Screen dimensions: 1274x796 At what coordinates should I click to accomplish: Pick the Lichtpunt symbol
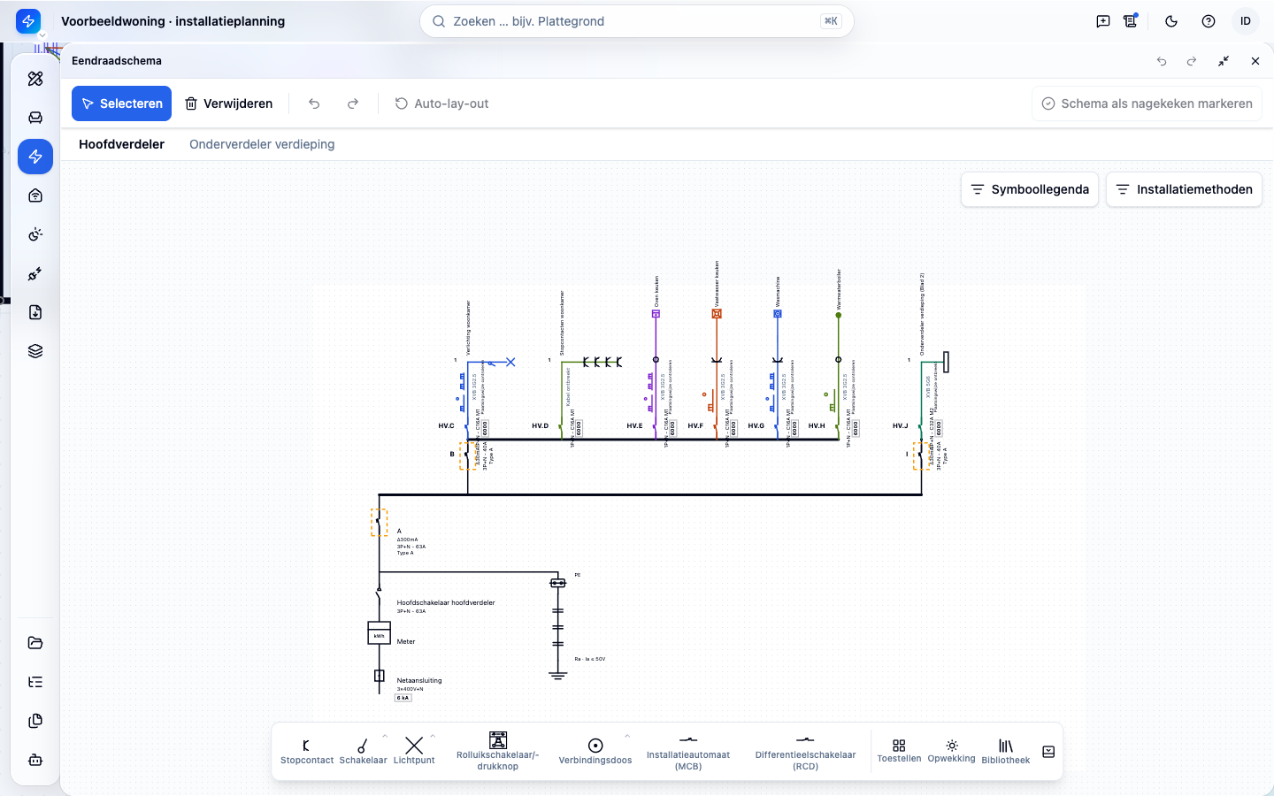pyautogui.click(x=414, y=752)
